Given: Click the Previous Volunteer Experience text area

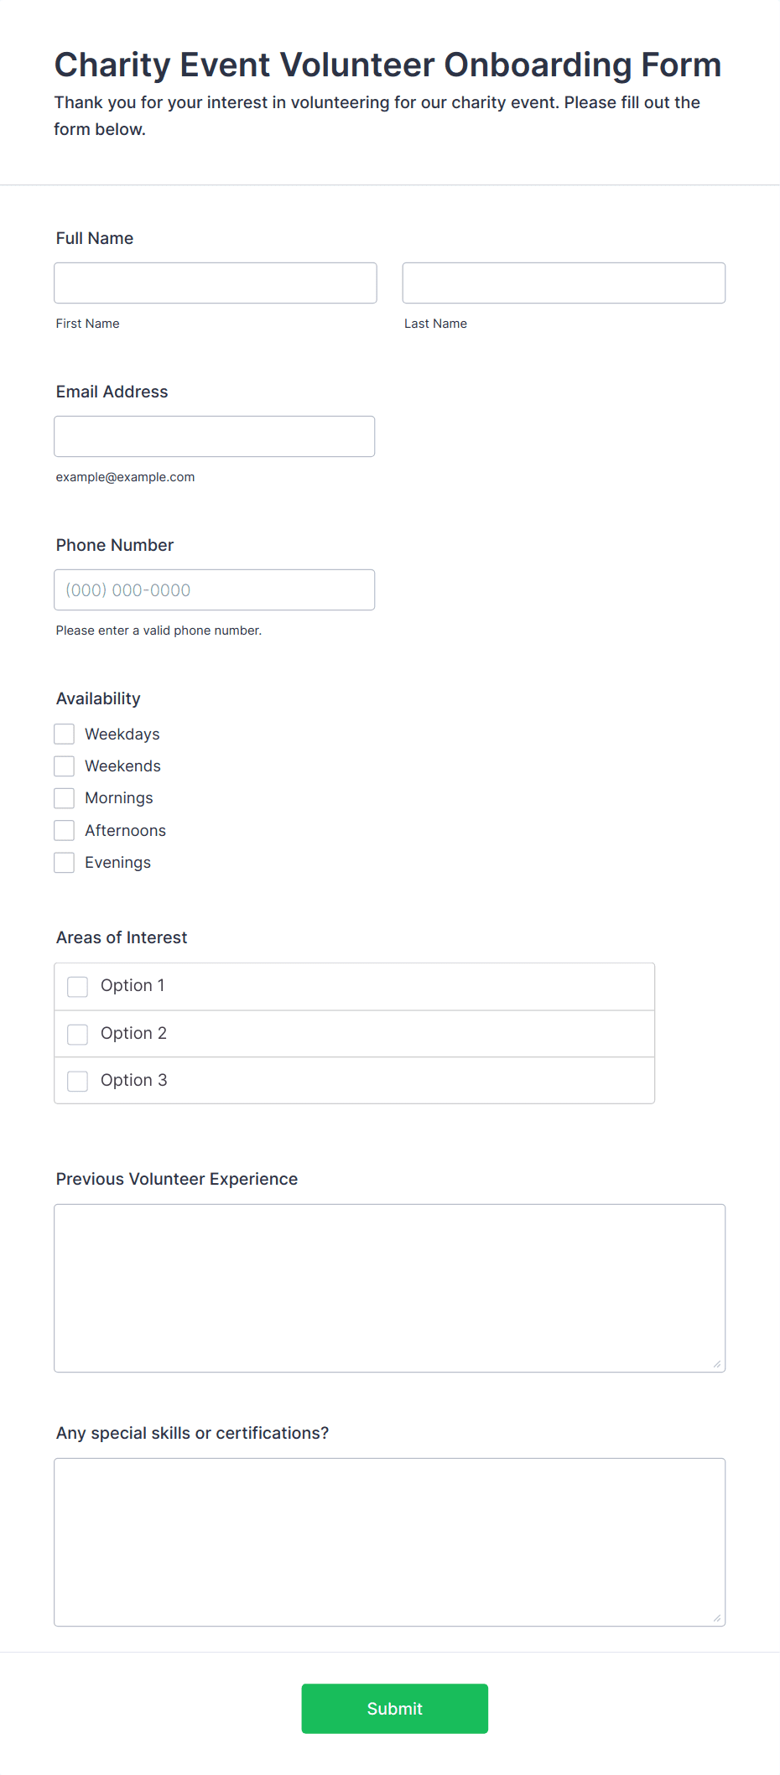Looking at the screenshot, I should 390,1288.
